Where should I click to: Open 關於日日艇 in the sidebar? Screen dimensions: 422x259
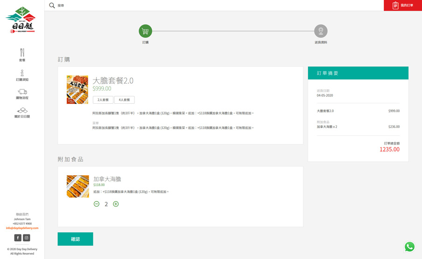pos(22,113)
